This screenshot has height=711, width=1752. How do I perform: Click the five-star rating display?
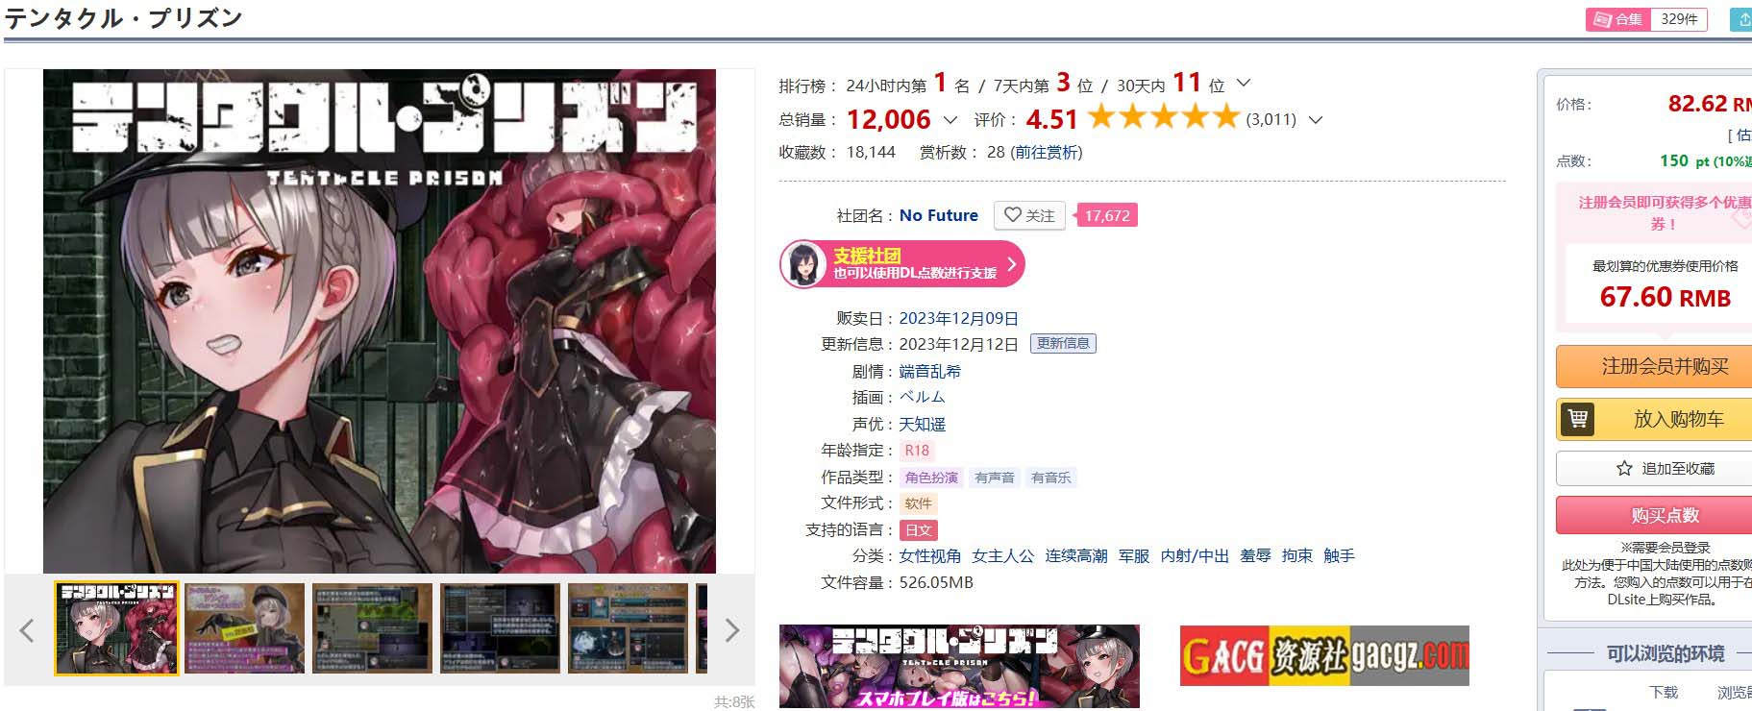pos(1164,117)
